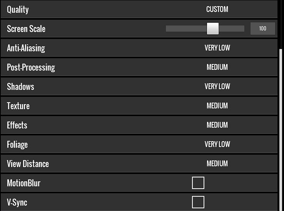Select the Shadows row label
The height and width of the screenshot is (211, 284).
tap(20, 86)
